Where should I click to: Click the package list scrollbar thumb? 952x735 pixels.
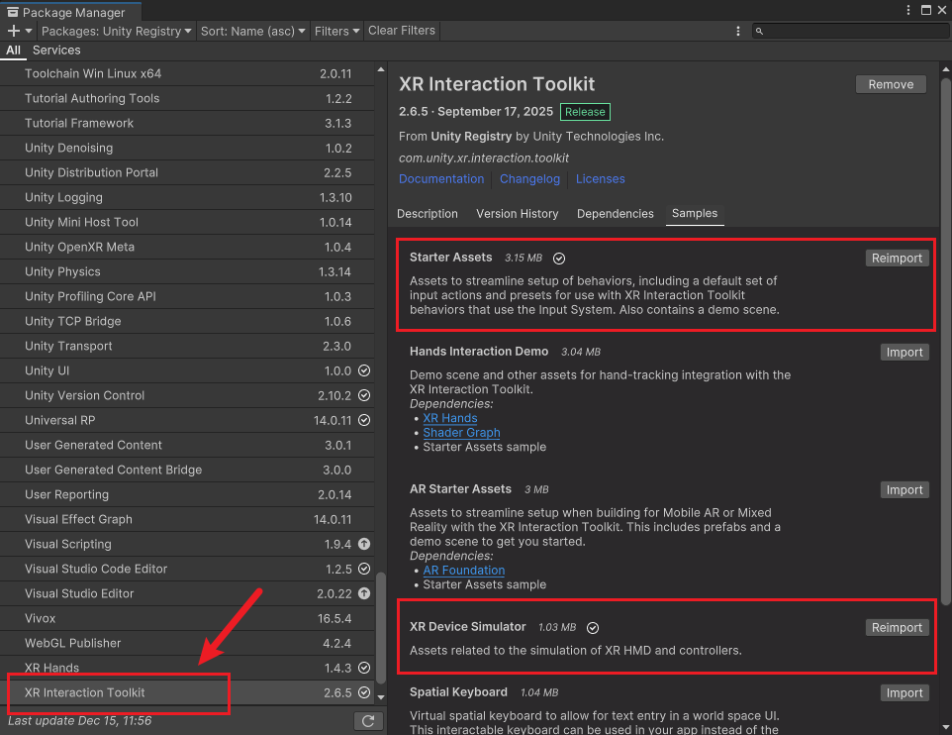tap(381, 627)
